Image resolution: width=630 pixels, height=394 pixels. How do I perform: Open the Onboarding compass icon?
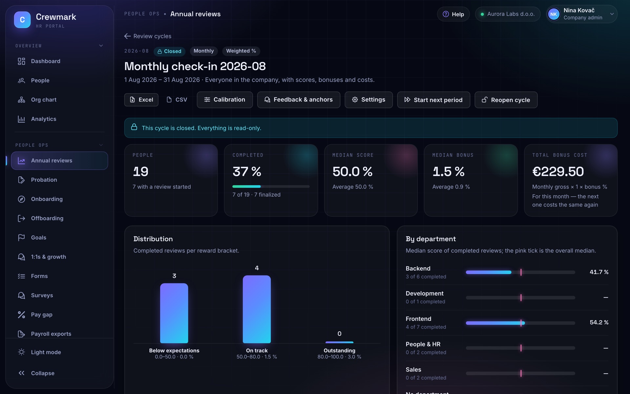pyautogui.click(x=21, y=199)
